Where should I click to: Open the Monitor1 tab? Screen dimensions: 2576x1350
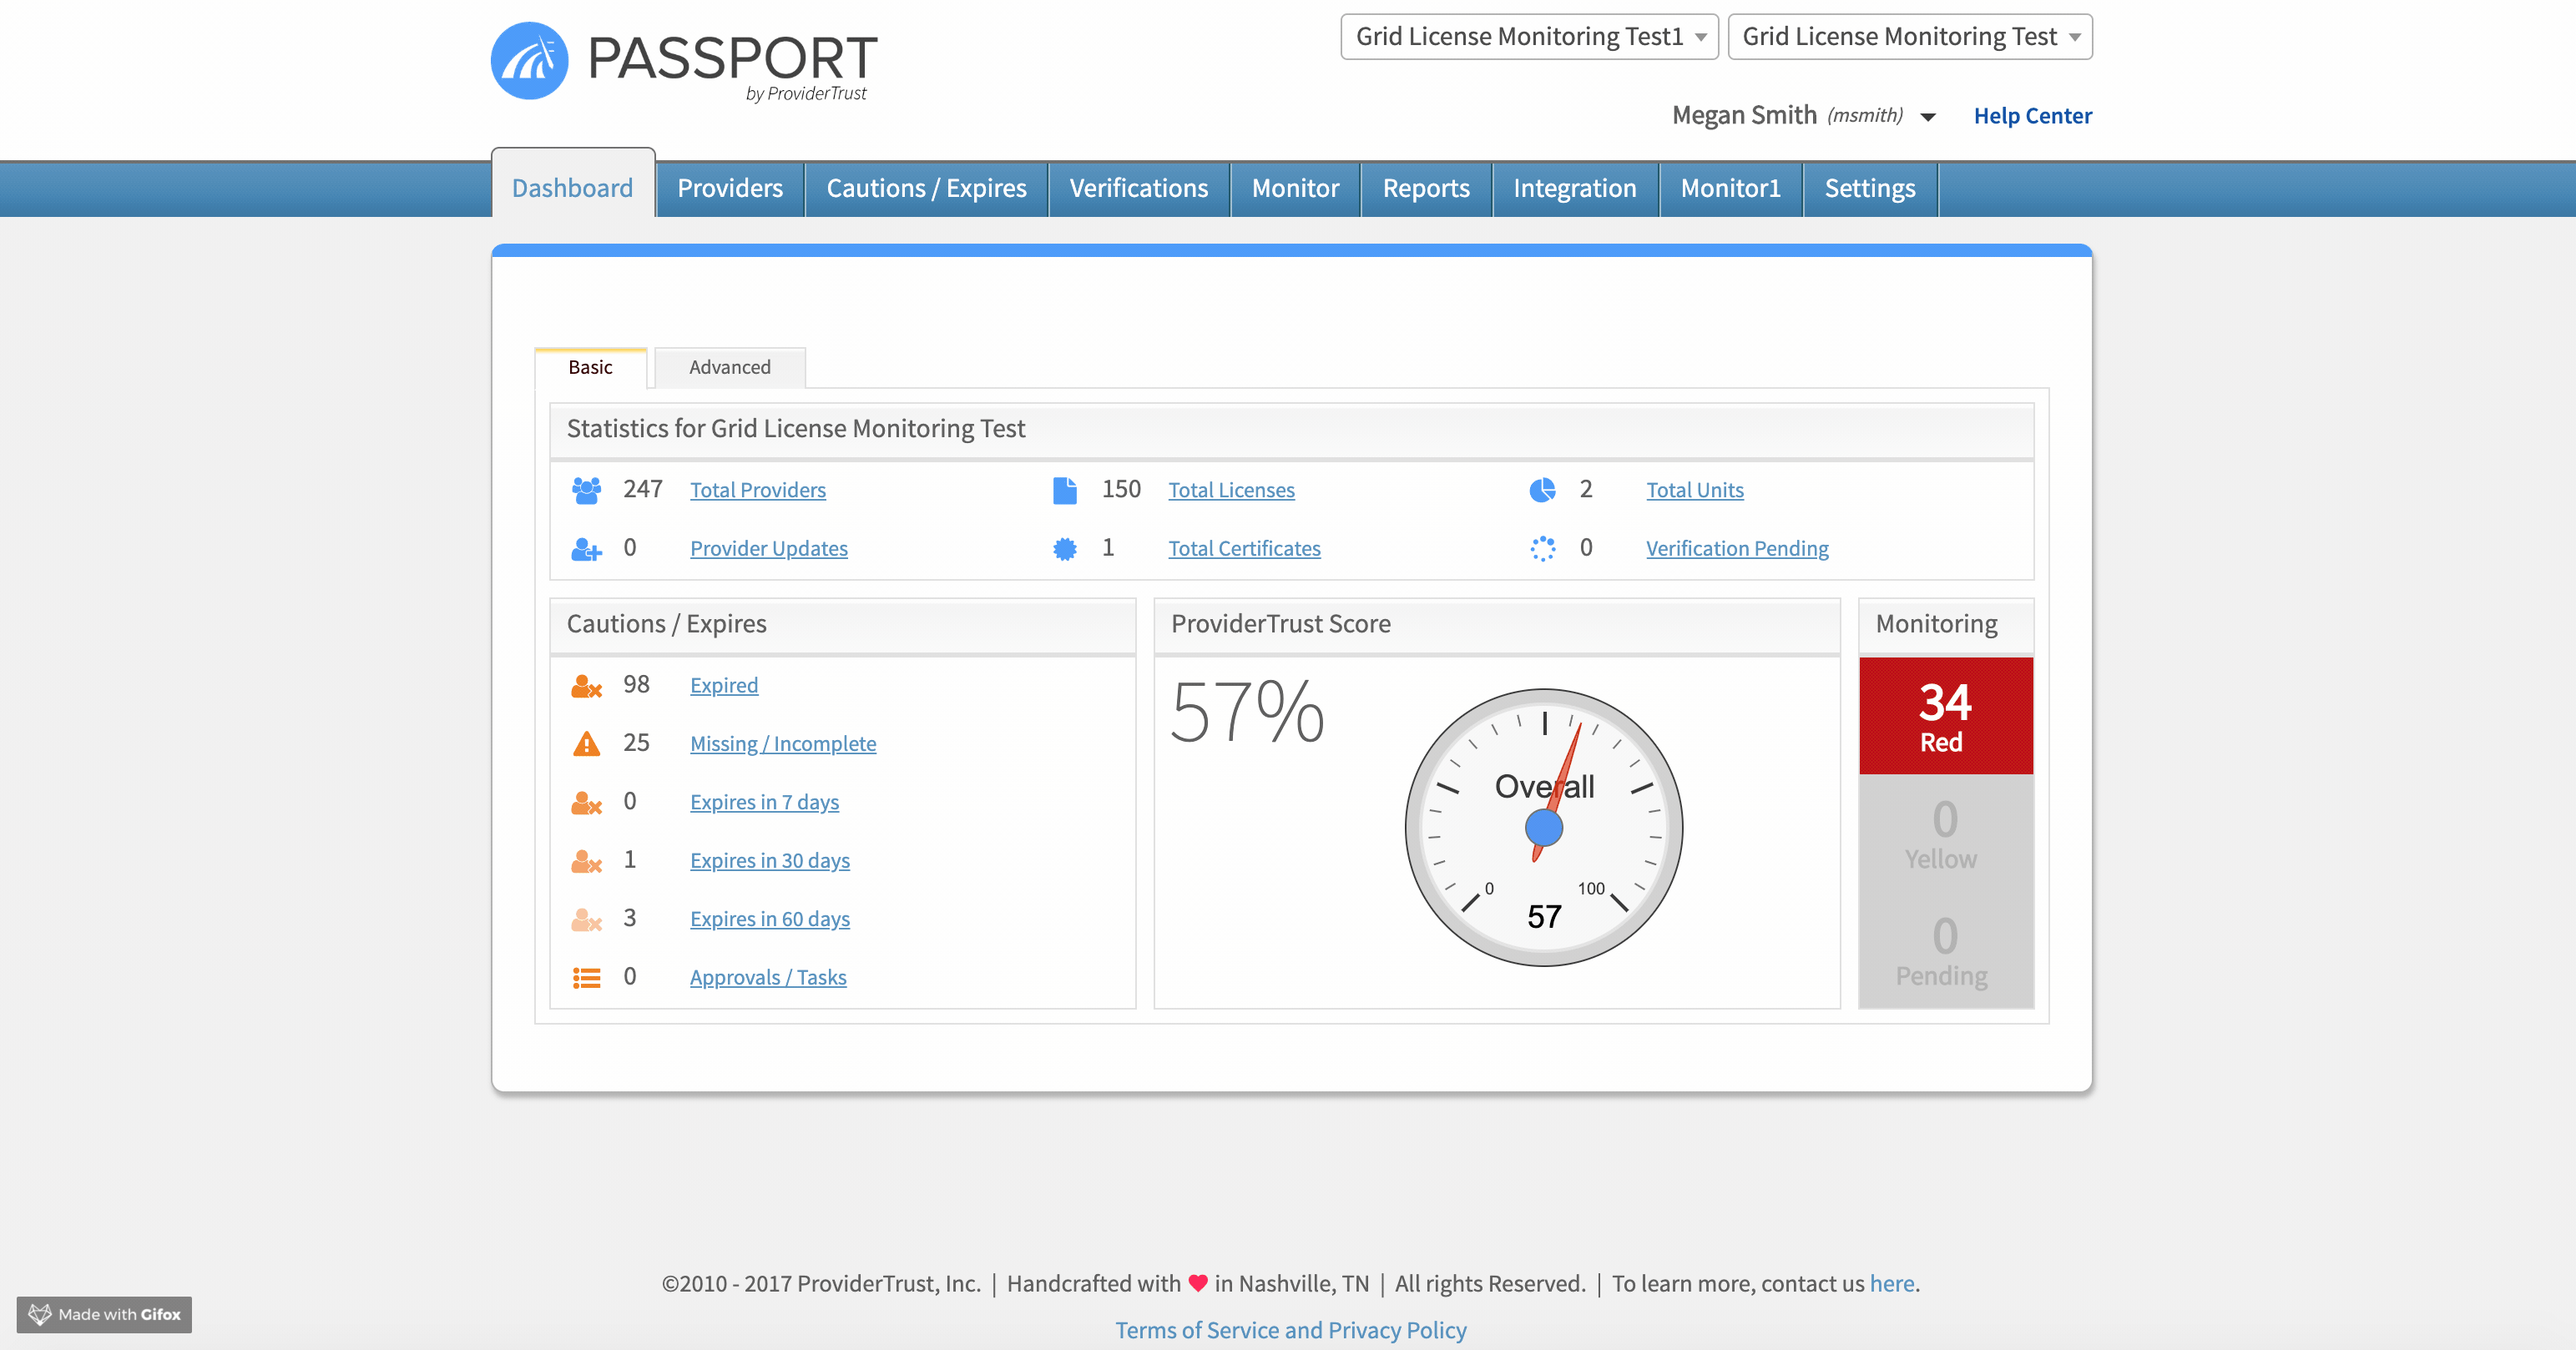(1731, 188)
